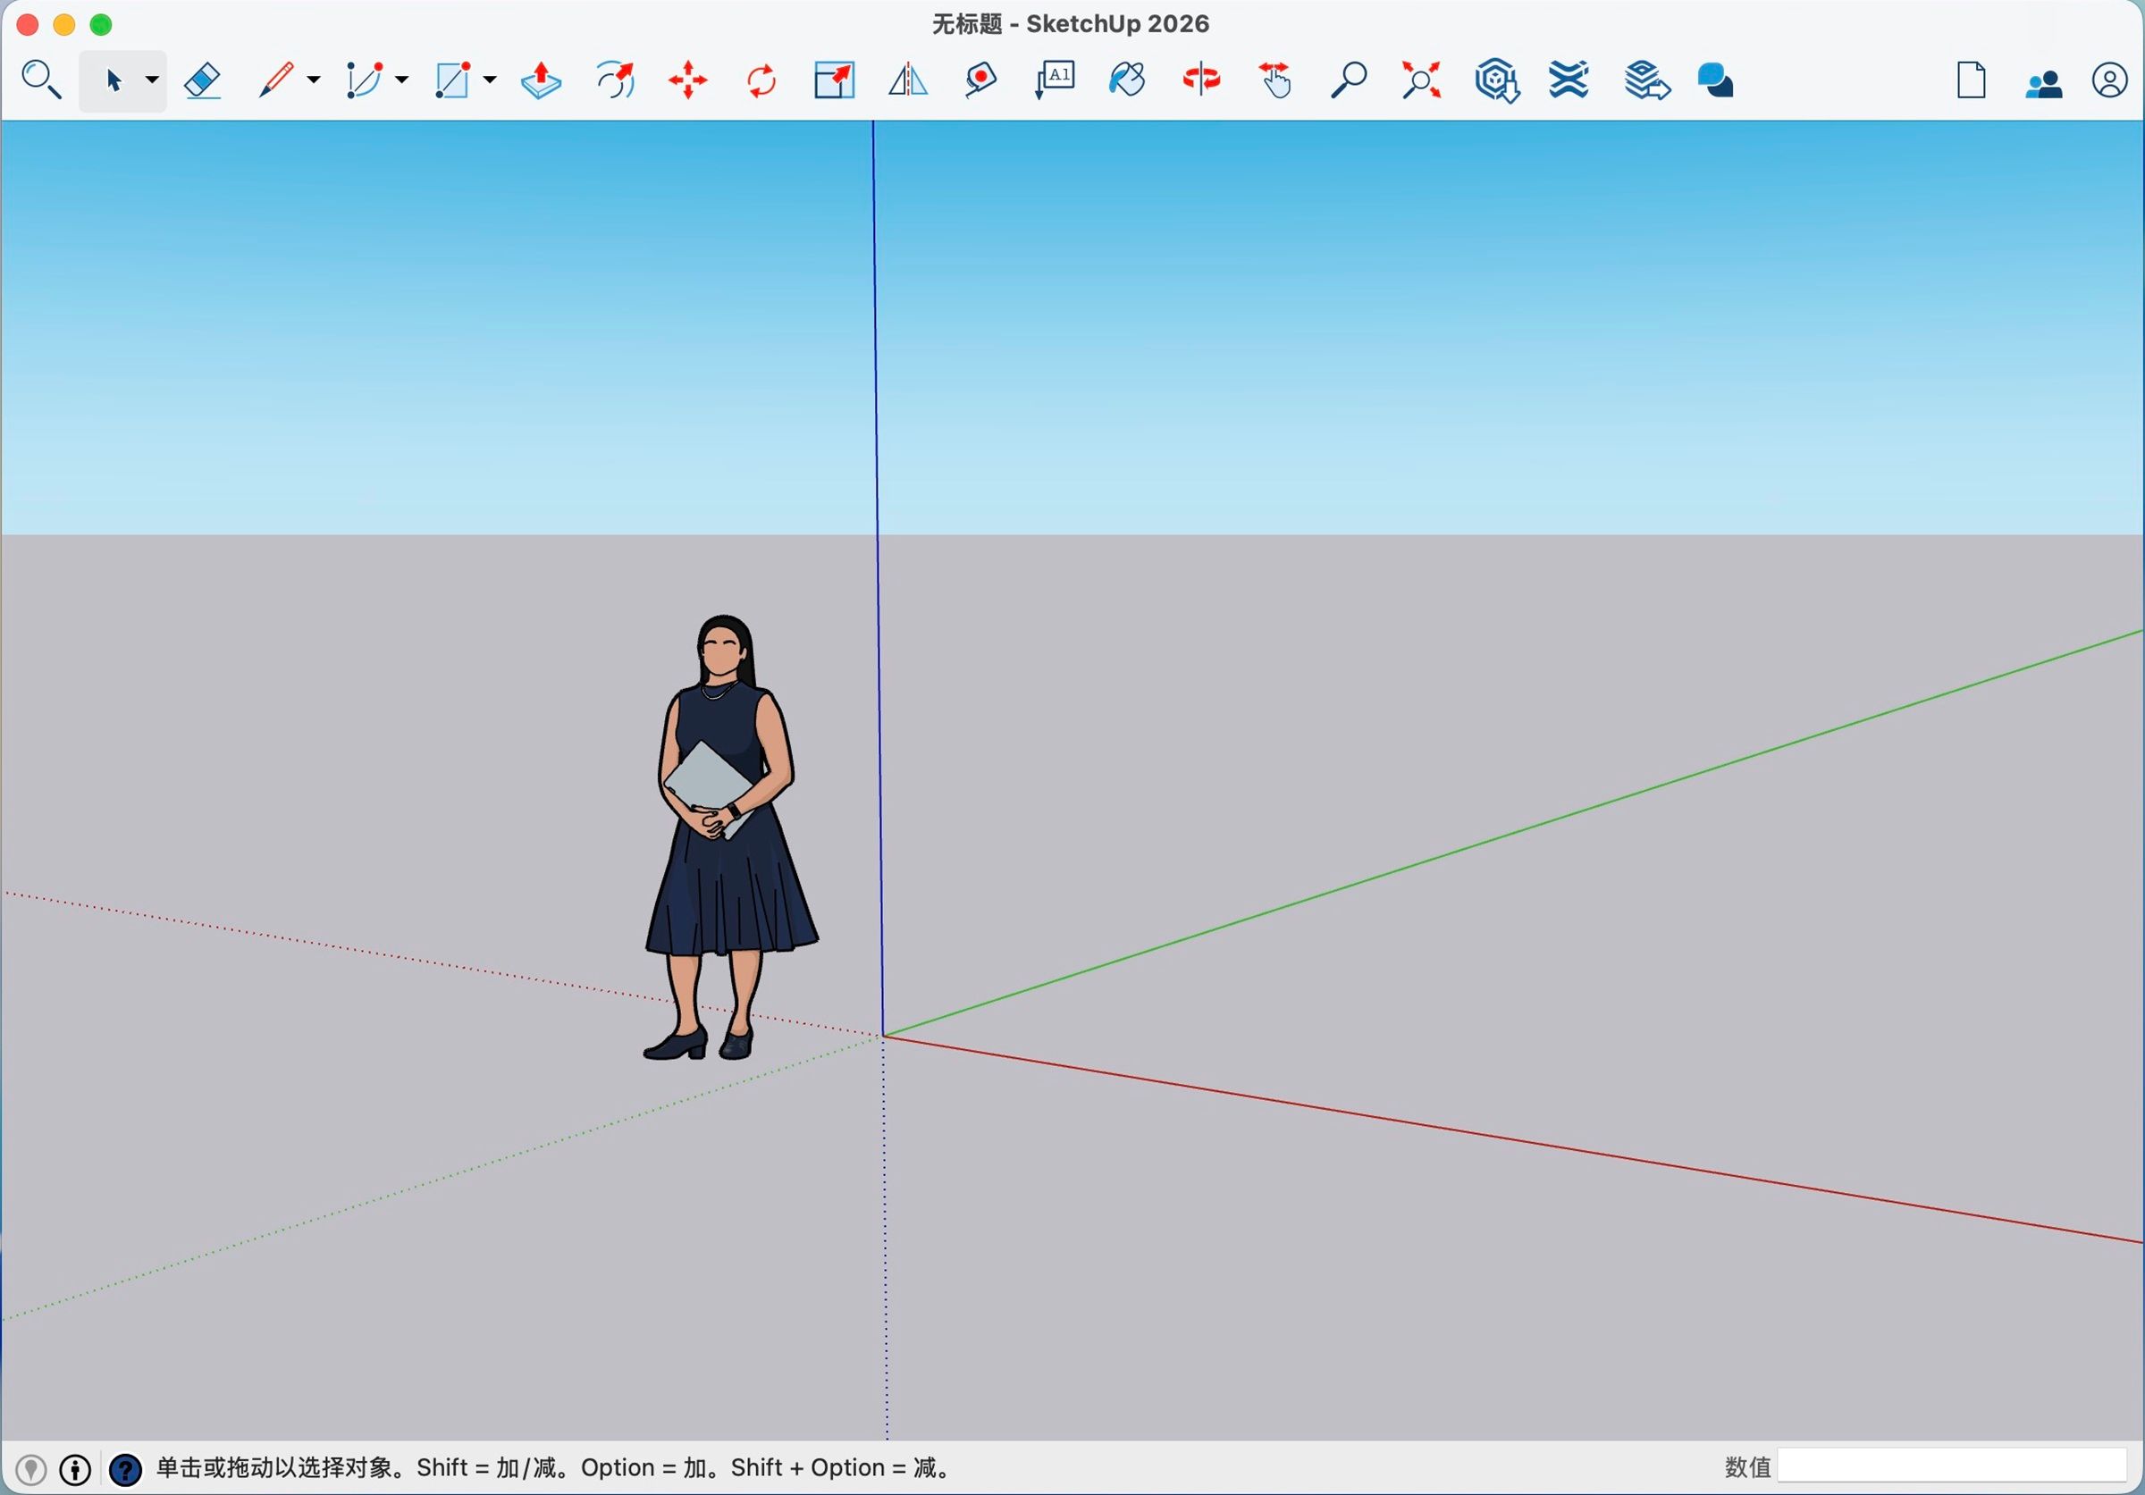
Task: Open the 3D Warehouse
Action: coord(1497,80)
